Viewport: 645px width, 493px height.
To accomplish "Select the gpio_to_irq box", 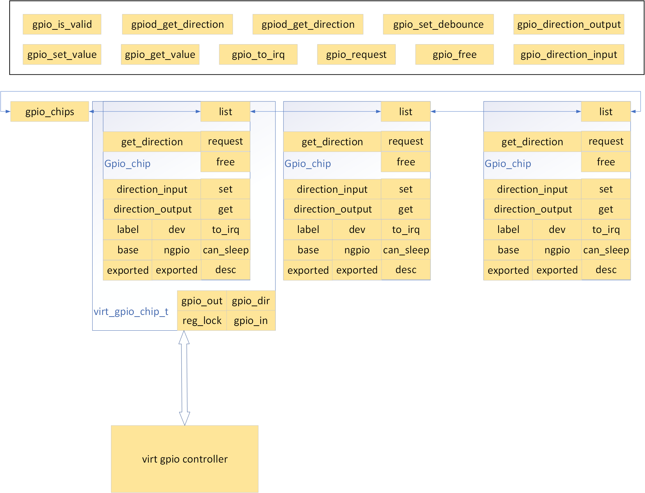I will (258, 55).
